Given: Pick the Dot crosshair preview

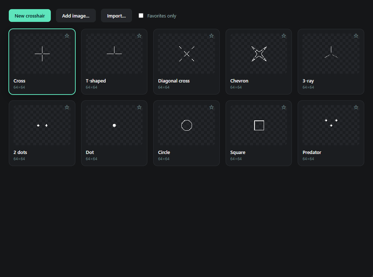Looking at the screenshot, I should click(x=114, y=125).
